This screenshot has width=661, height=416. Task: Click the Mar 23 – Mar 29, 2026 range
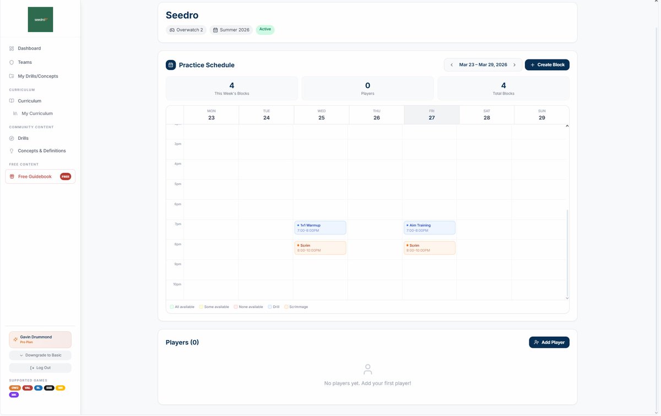483,65
